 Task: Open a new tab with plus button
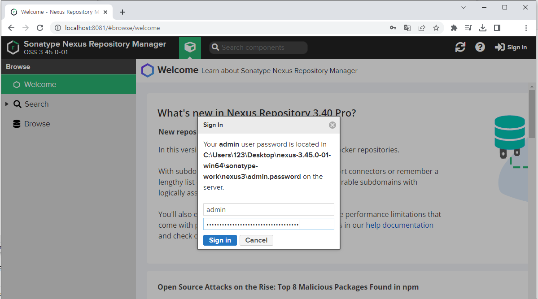pos(122,12)
